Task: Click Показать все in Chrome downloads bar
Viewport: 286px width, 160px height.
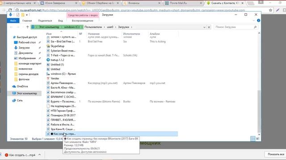Action: [x=276, y=154]
